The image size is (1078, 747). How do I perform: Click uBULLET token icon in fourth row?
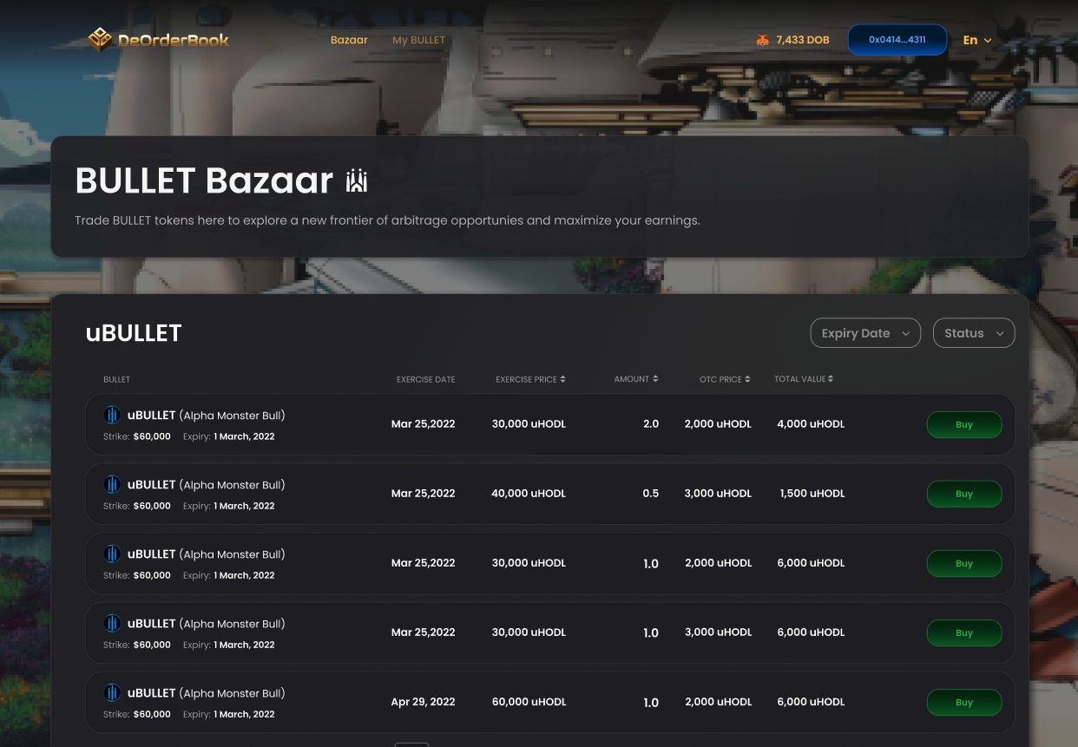pos(112,623)
